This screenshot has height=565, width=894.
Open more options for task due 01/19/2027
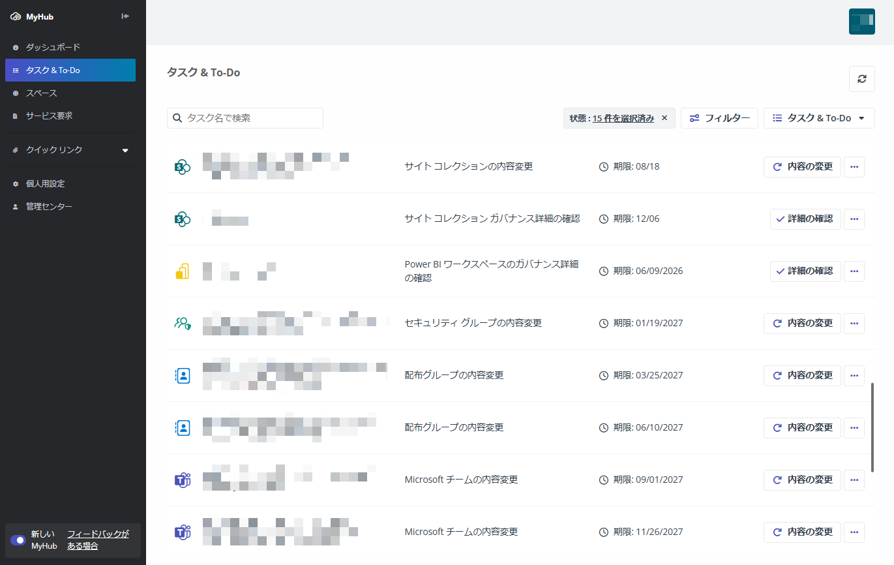tap(854, 324)
